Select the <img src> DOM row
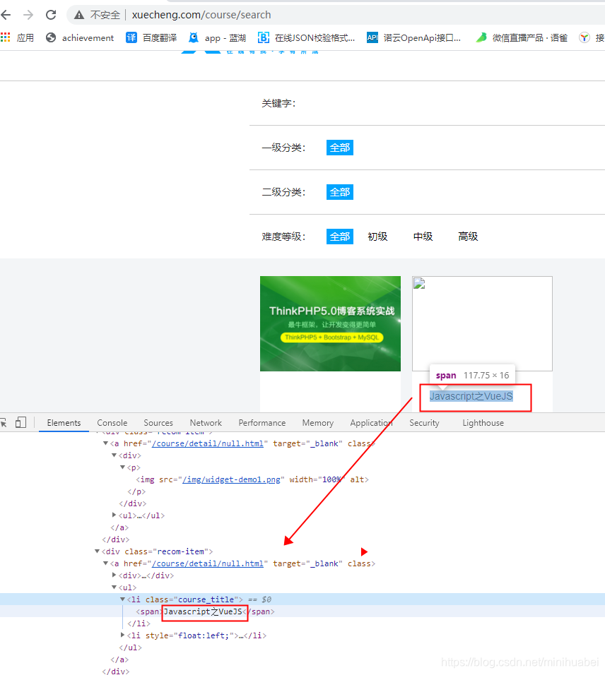Image resolution: width=605 pixels, height=675 pixels. tap(302, 479)
